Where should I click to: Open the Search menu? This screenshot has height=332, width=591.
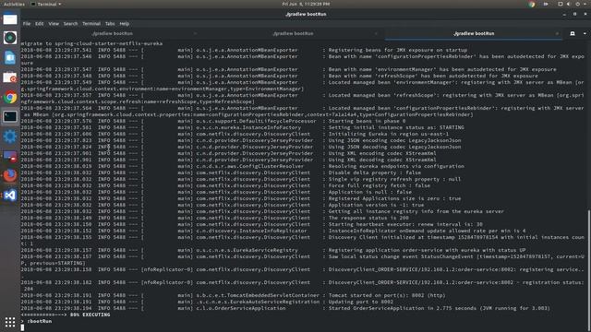[x=70, y=24]
